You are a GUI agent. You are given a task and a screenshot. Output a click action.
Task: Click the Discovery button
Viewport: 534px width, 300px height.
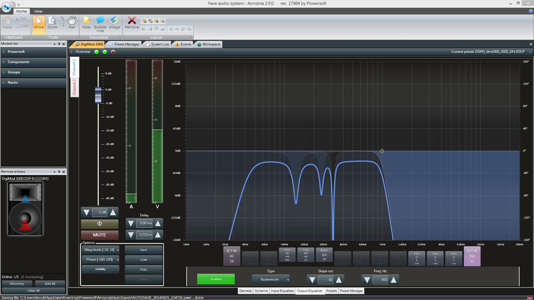point(17,284)
